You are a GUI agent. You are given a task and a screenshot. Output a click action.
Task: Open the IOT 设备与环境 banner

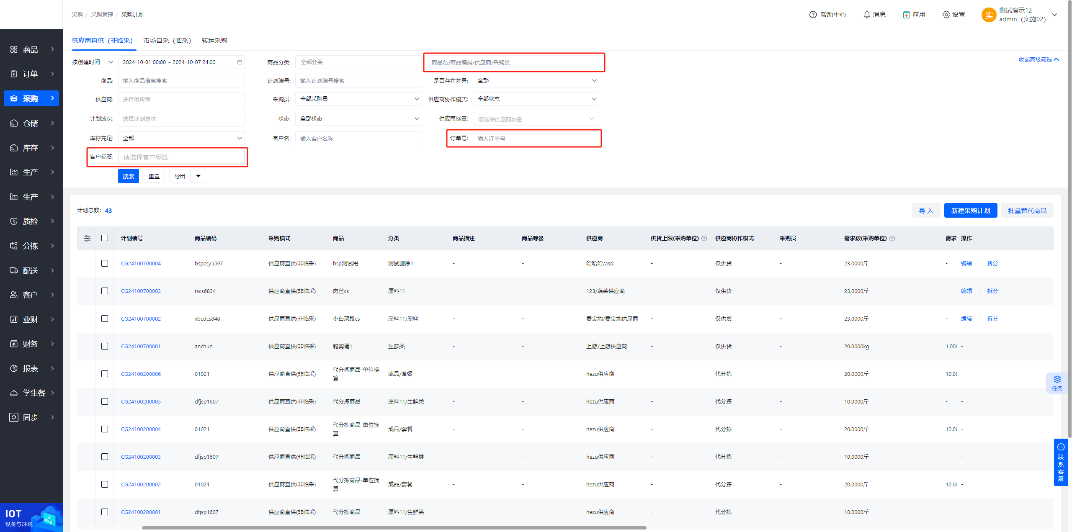point(31,517)
